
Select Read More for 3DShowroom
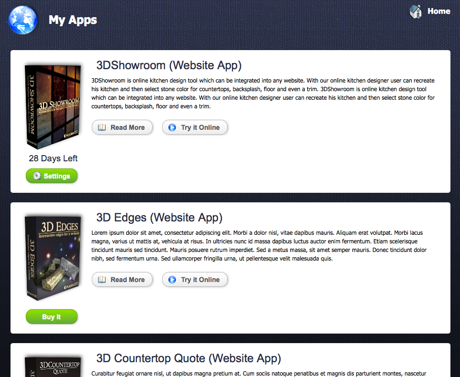(122, 127)
